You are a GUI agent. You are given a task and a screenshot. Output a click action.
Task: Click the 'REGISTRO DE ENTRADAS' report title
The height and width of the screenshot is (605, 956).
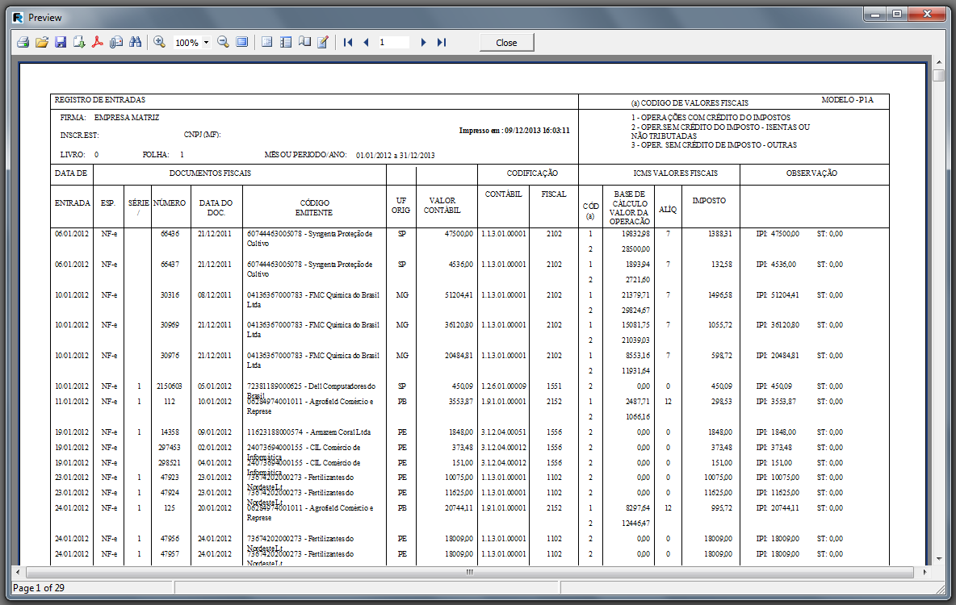pos(100,100)
